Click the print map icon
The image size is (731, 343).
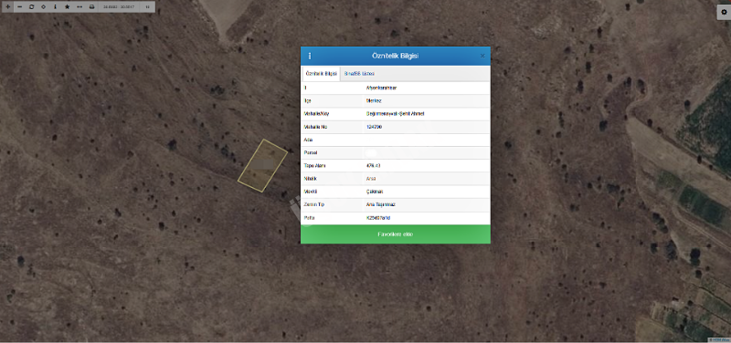pos(92,7)
